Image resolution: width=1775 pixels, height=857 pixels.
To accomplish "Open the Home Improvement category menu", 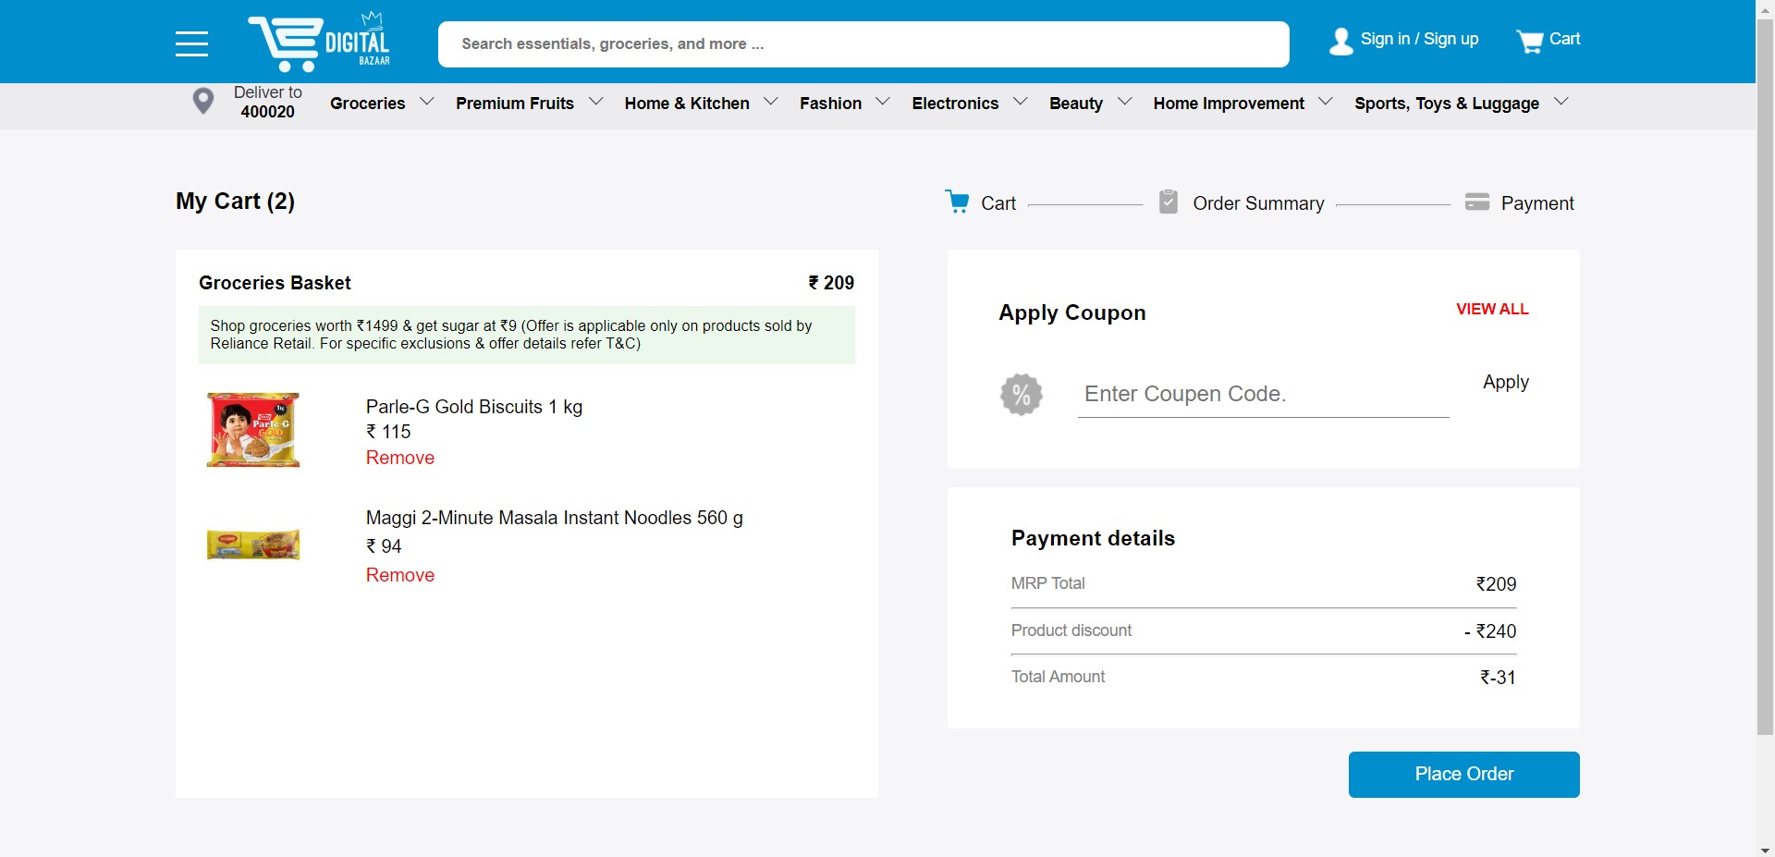I will coord(1229,104).
